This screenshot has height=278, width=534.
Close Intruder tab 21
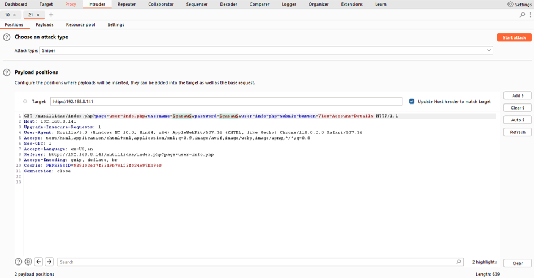38,15
